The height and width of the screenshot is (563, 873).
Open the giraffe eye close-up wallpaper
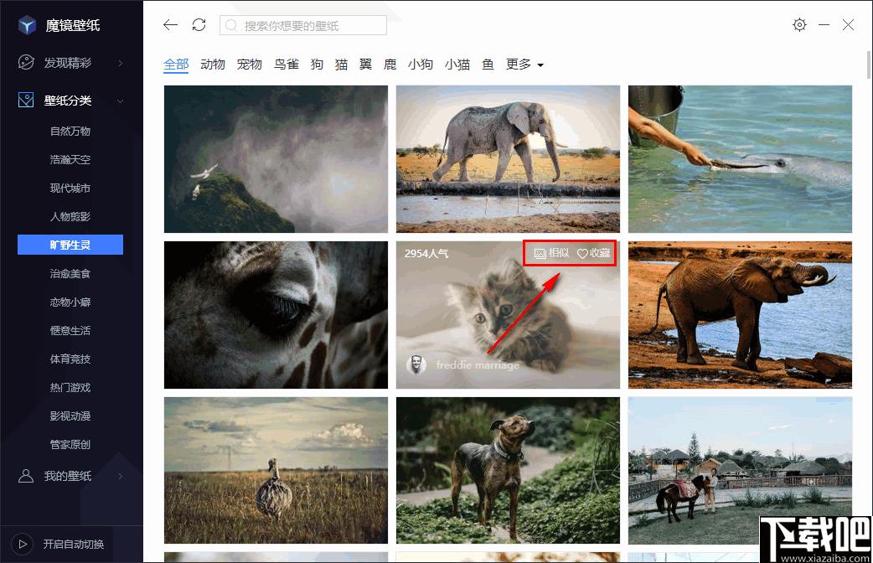click(276, 315)
